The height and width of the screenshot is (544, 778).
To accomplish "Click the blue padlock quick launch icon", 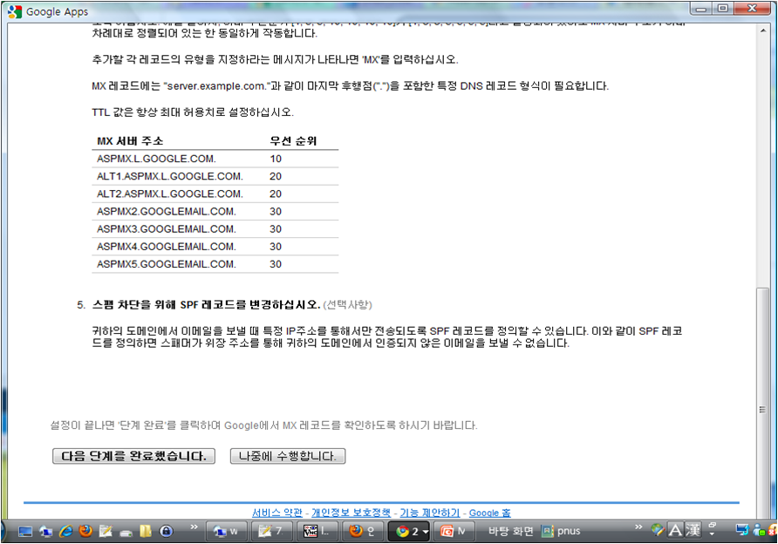I will [167, 532].
